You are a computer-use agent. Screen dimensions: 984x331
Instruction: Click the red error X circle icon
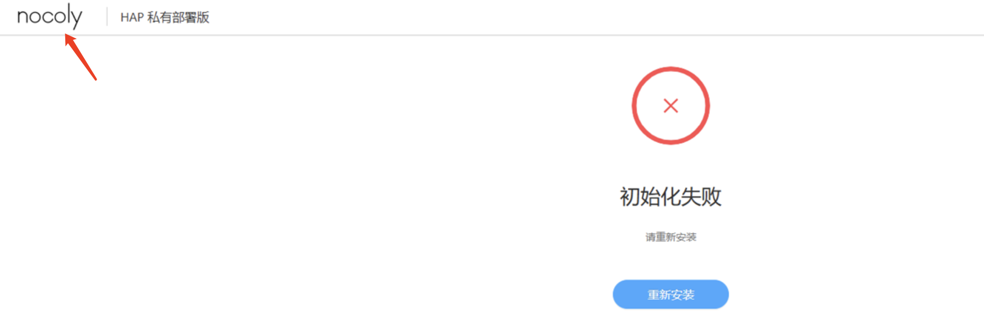(x=671, y=106)
